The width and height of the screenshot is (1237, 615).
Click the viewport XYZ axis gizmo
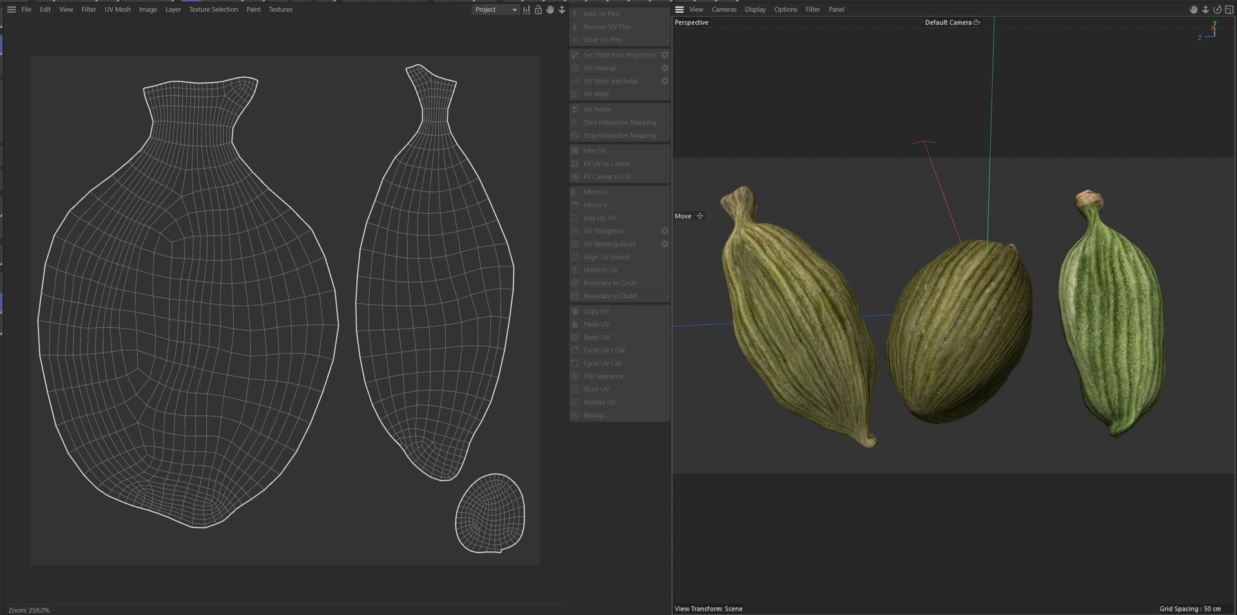point(1207,31)
